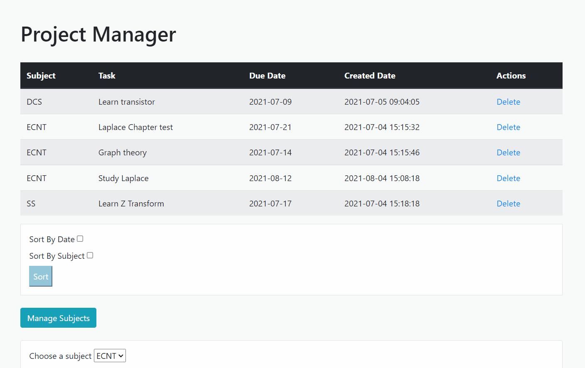The width and height of the screenshot is (585, 368).
Task: Delete the Learn transistor task
Action: point(509,102)
